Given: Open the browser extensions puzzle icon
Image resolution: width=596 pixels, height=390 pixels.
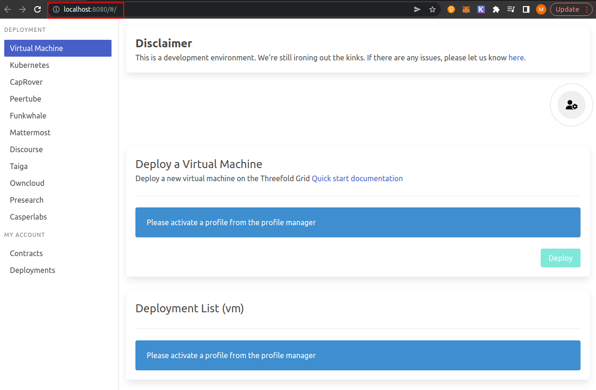Looking at the screenshot, I should tap(496, 9).
